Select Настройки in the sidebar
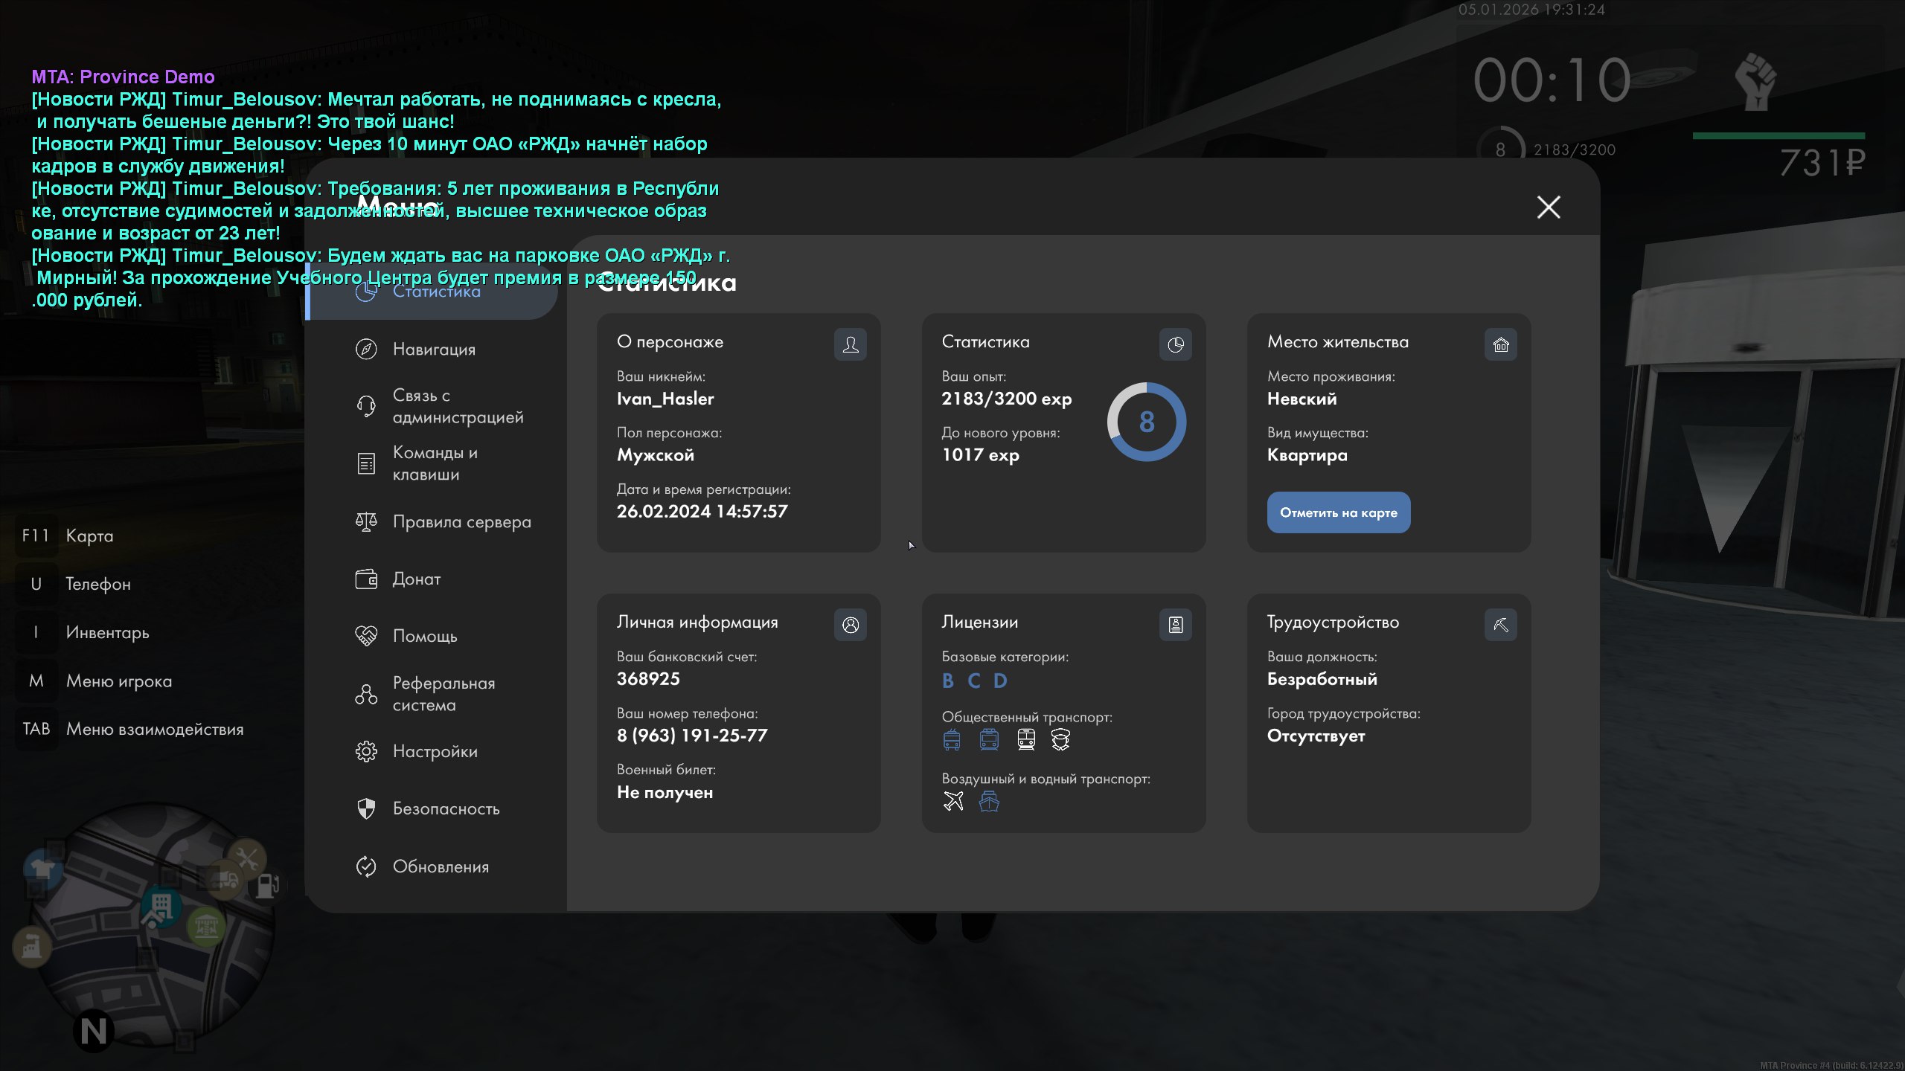The width and height of the screenshot is (1905, 1071). [435, 751]
